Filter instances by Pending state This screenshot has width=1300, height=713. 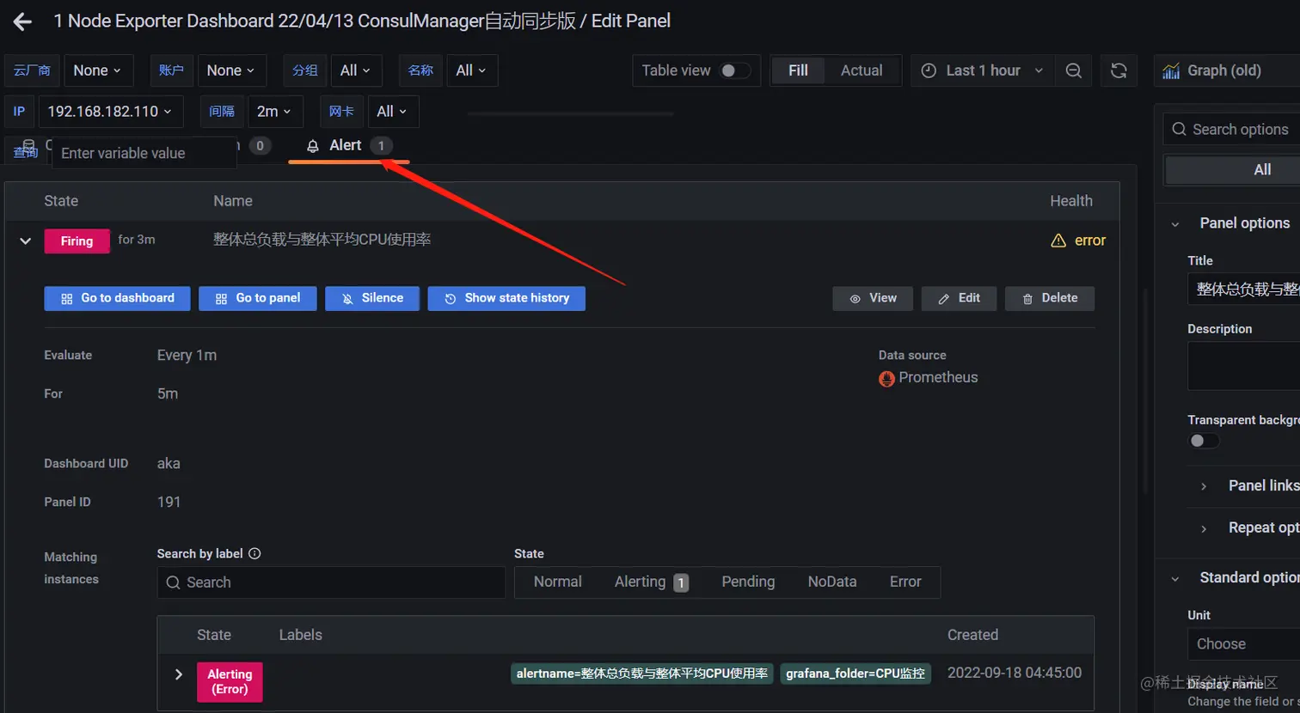(748, 582)
